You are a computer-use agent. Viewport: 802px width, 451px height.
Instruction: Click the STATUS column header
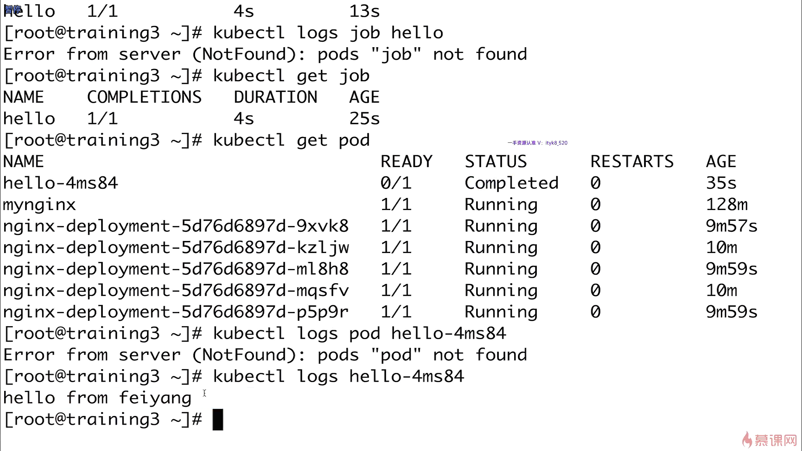tap(496, 162)
